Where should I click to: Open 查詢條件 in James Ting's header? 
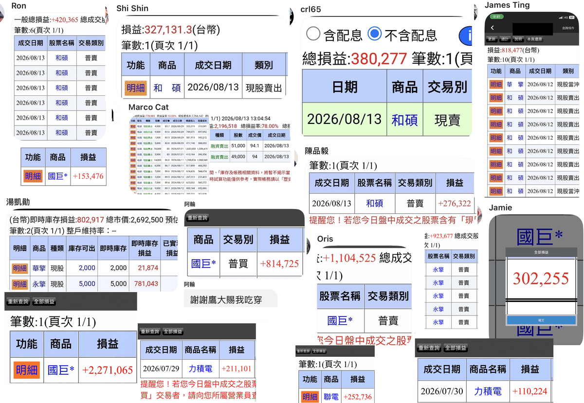pyautogui.click(x=568, y=28)
